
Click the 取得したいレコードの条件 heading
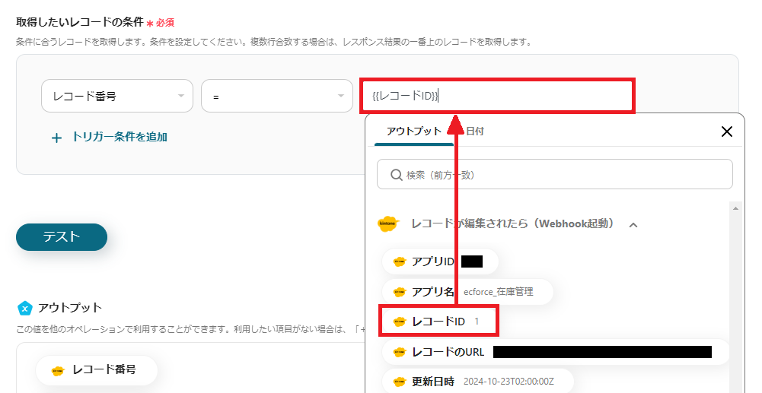click(x=80, y=22)
